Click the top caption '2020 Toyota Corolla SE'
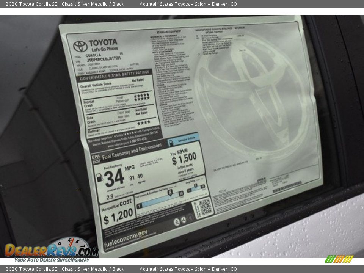This screenshot has width=364, height=273. (x=32, y=4)
